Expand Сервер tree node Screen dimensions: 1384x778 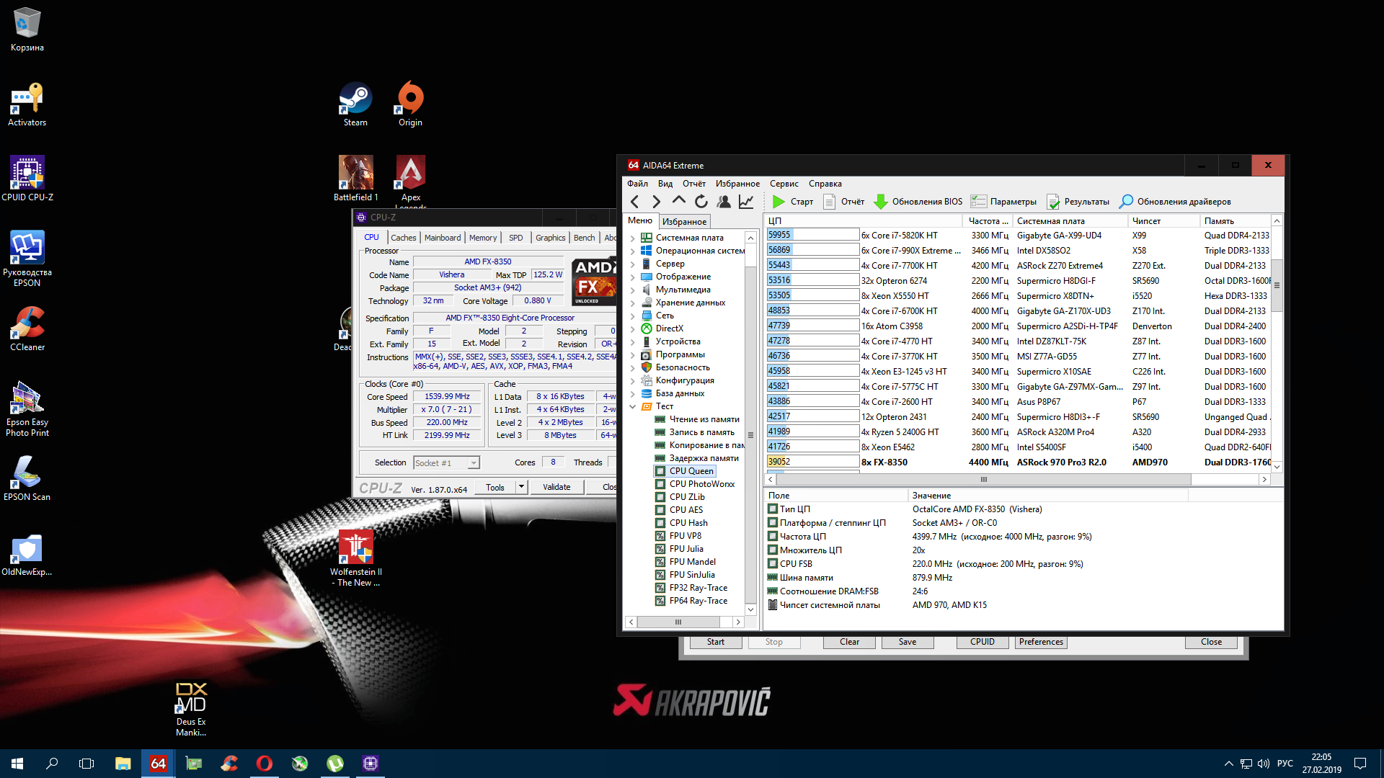pyautogui.click(x=633, y=264)
